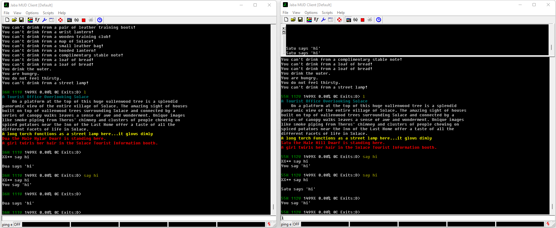Click Tourist Office room title in right window
Screen dimensions: 556x228
pos(324,101)
